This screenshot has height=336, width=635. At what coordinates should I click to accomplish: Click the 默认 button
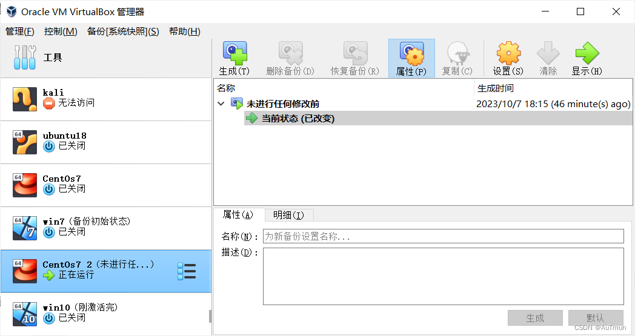click(x=595, y=318)
